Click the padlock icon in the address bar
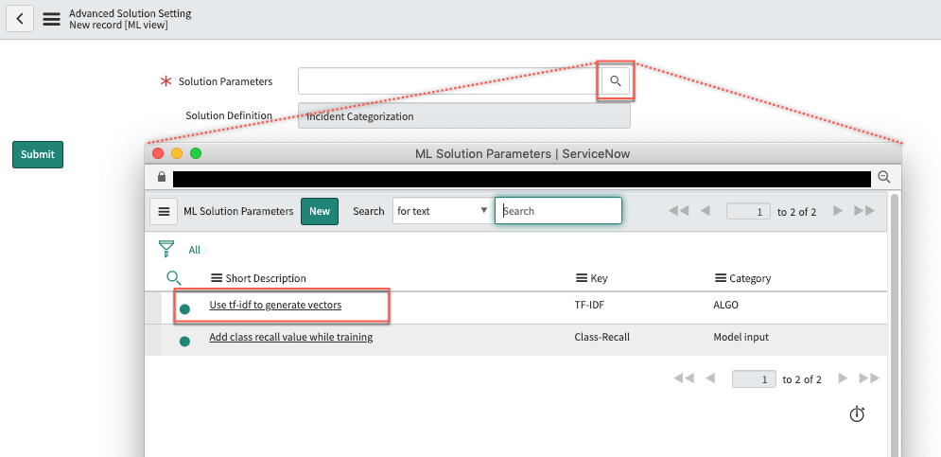 click(162, 177)
